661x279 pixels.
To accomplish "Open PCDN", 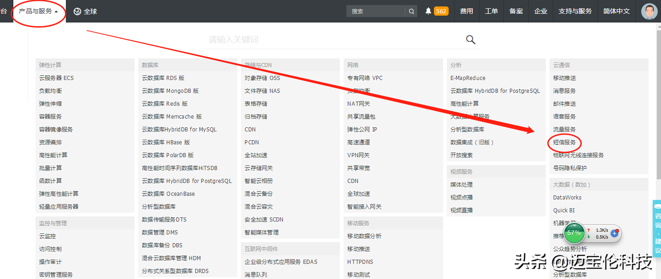I will click(x=252, y=142).
